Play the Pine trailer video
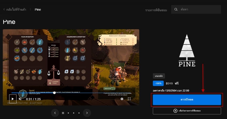This screenshot has height=119, width=227. tap(13, 99)
